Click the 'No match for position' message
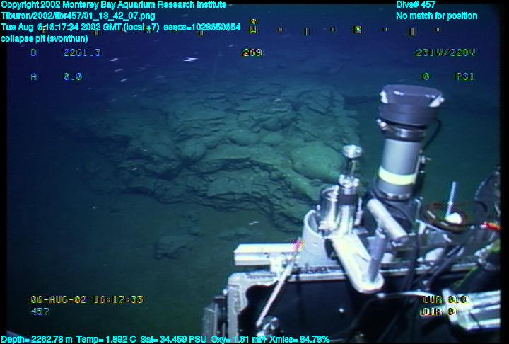The height and width of the screenshot is (344, 509). 436,16
